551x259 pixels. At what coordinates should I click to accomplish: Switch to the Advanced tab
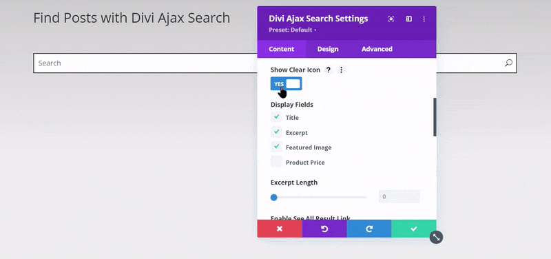tap(377, 49)
